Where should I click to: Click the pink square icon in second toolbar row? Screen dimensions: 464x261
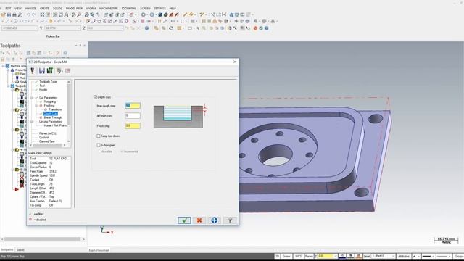click(143, 21)
